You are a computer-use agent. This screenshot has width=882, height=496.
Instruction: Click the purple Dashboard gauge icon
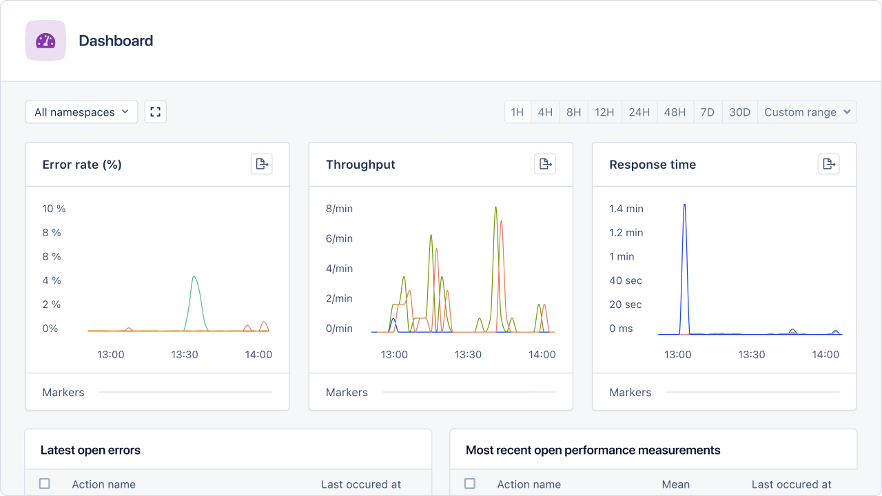click(45, 41)
